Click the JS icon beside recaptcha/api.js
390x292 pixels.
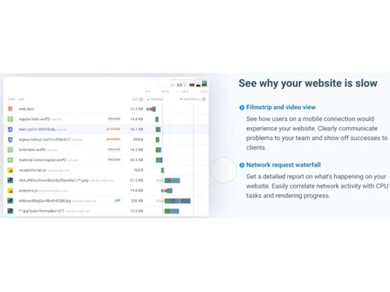click(10, 171)
